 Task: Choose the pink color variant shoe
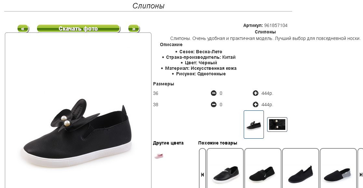click(159, 156)
